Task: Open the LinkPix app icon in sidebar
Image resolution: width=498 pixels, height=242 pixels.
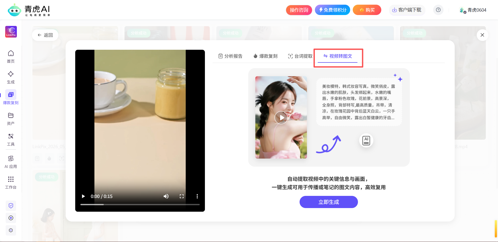Action: coord(11,32)
